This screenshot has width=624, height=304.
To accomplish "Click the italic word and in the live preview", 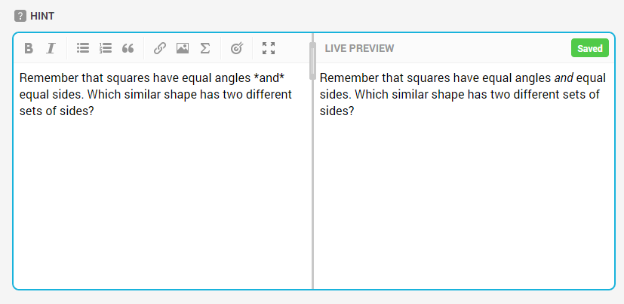I will [x=564, y=78].
